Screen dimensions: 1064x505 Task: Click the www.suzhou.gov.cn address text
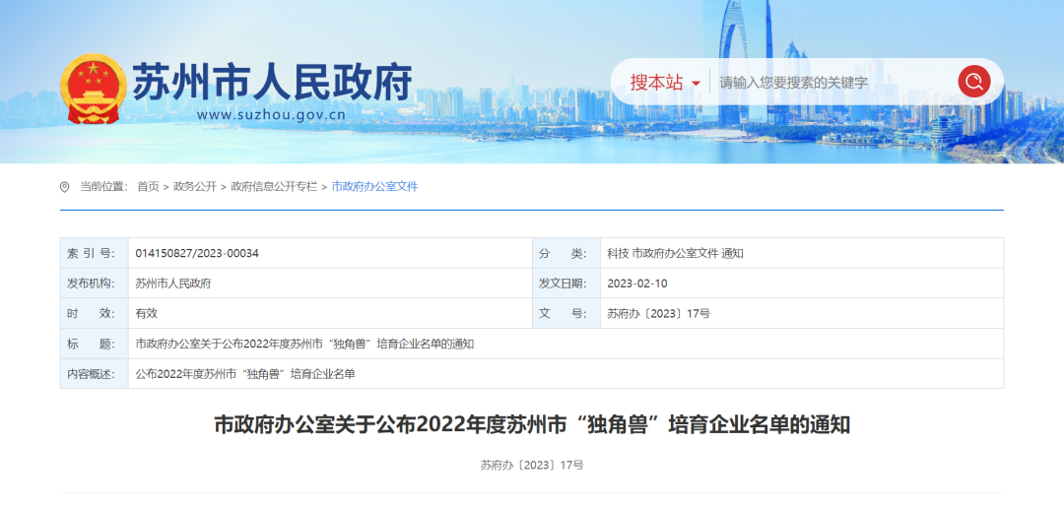[x=271, y=114]
